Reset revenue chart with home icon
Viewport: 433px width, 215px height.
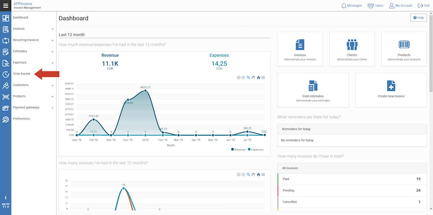point(258,78)
